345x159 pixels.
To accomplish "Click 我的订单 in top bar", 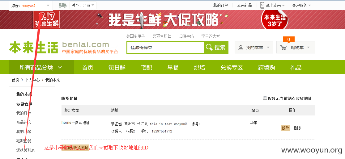I will [x=220, y=5].
